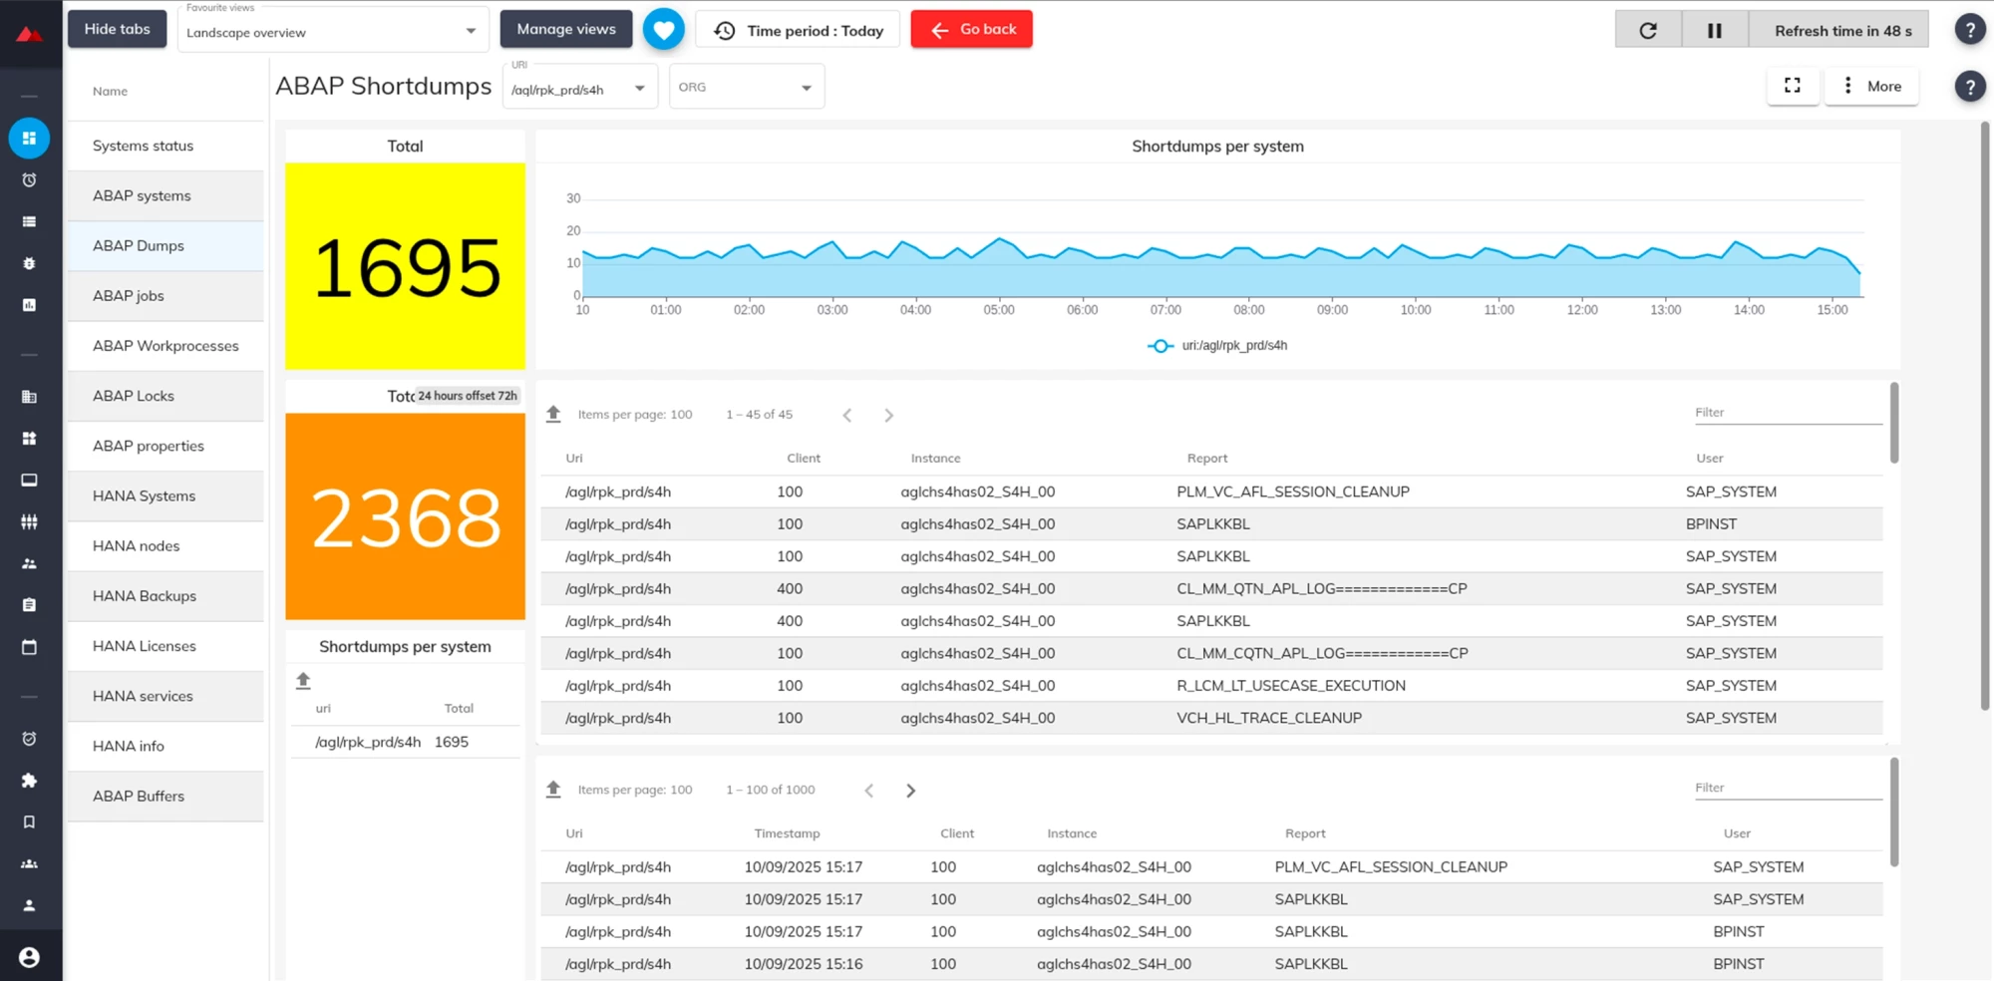Click the Filter field above the report table
This screenshot has width=1994, height=981.
1787,413
